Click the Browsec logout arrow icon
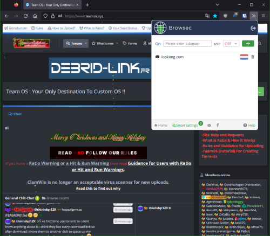This screenshot has width=270, height=236. coord(253,28)
